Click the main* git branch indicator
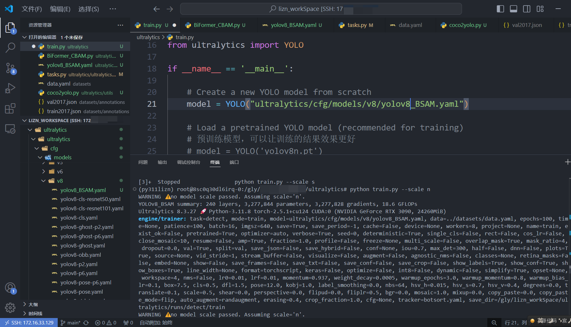The image size is (571, 327). [x=71, y=323]
